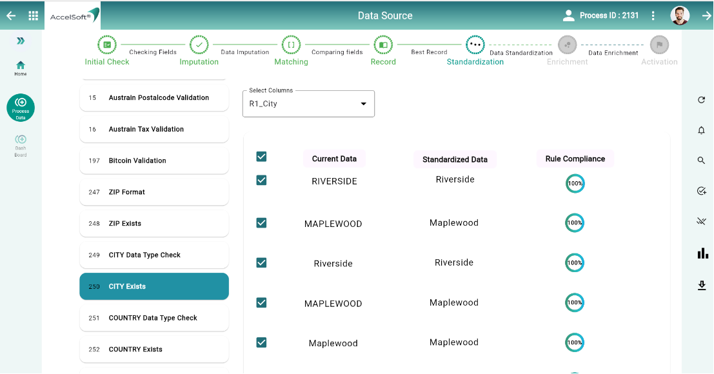This screenshot has width=714, height=374.
Task: Open the apps grid icon
Action: click(x=34, y=15)
